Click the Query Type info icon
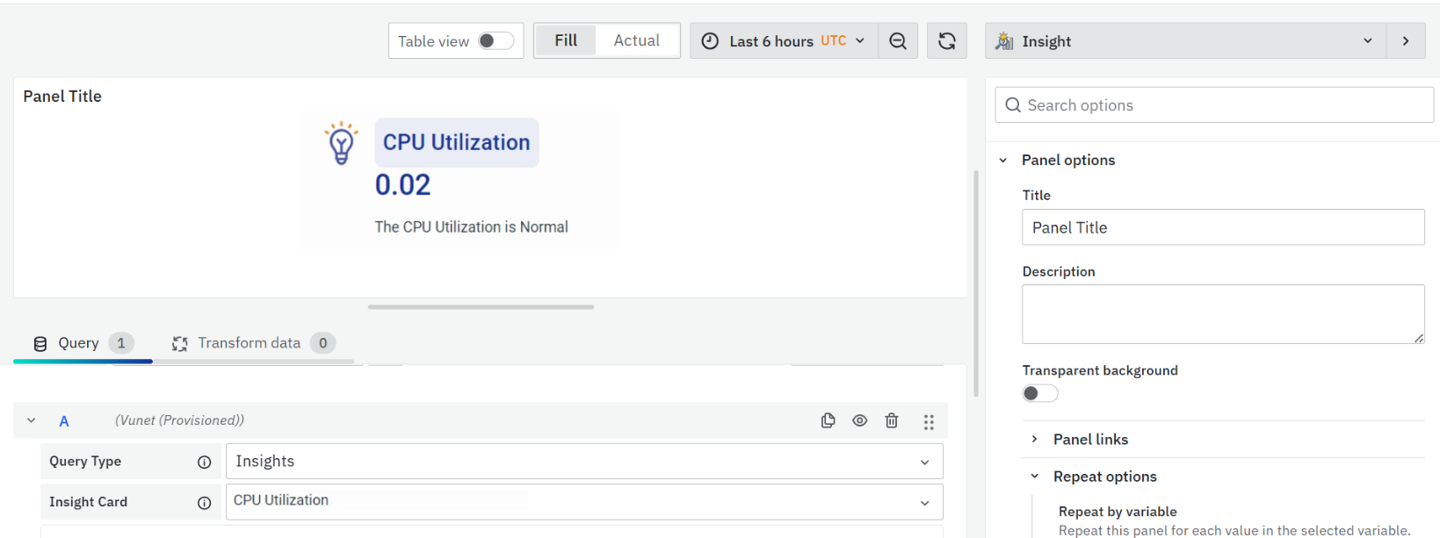The image size is (1440, 538). [x=204, y=462]
